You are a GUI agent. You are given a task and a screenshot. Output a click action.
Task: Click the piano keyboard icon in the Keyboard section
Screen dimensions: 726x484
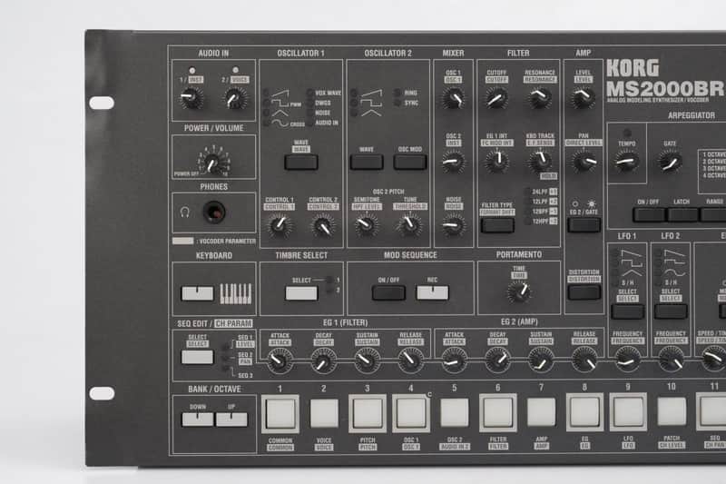236,294
